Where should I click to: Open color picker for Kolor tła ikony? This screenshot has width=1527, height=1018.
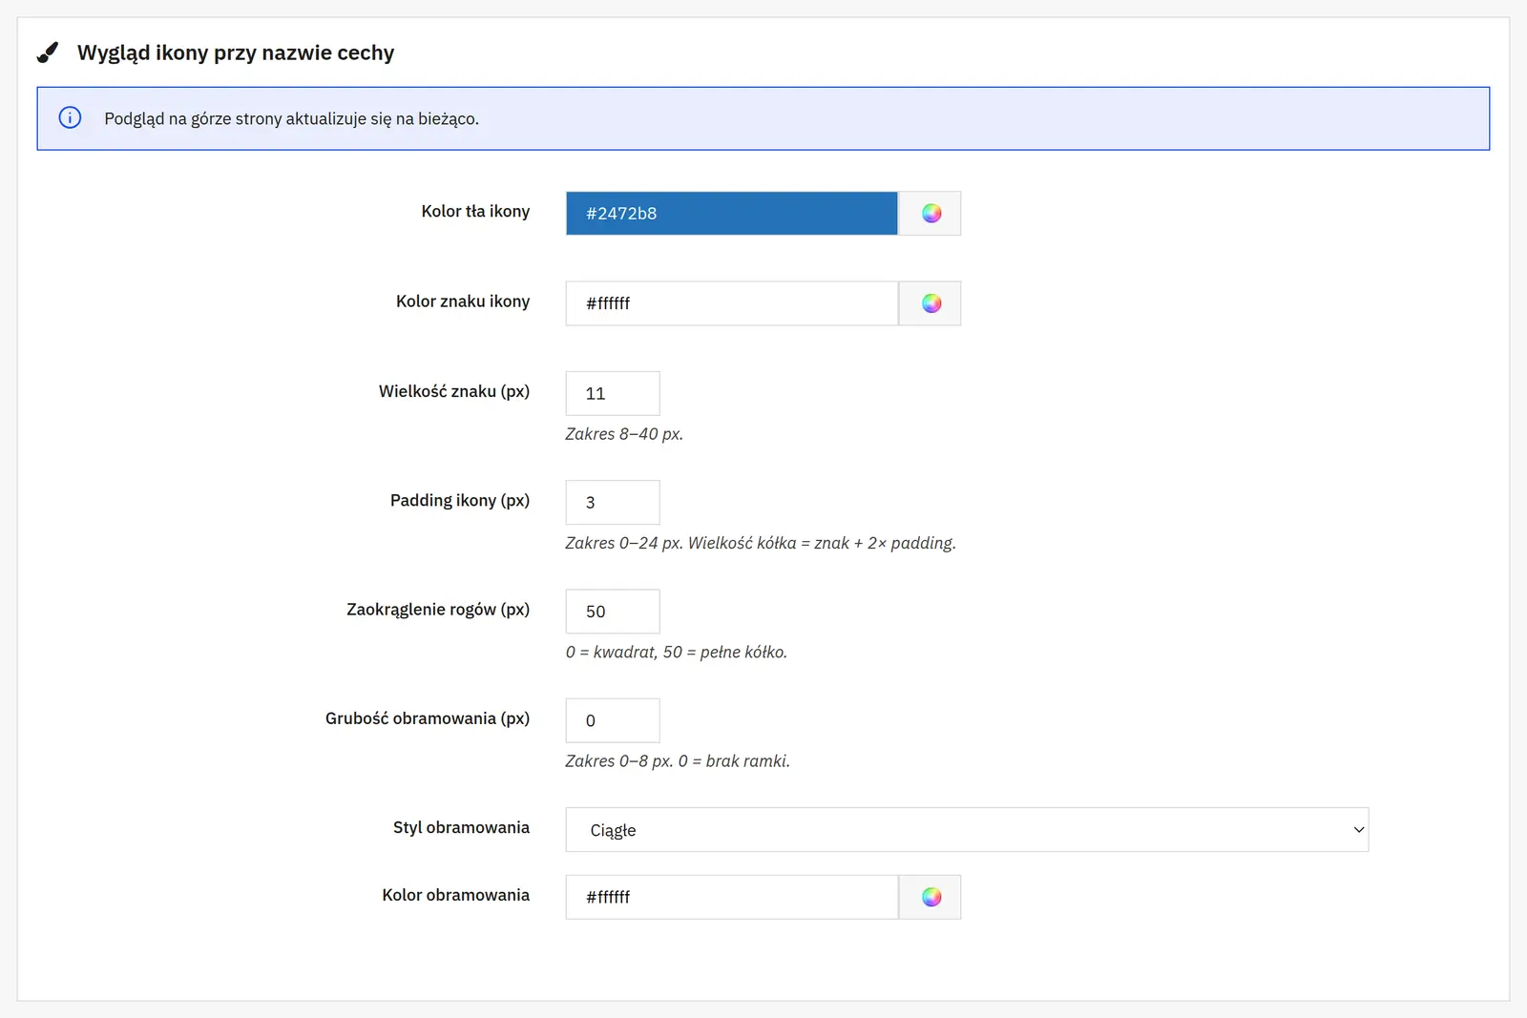(930, 213)
